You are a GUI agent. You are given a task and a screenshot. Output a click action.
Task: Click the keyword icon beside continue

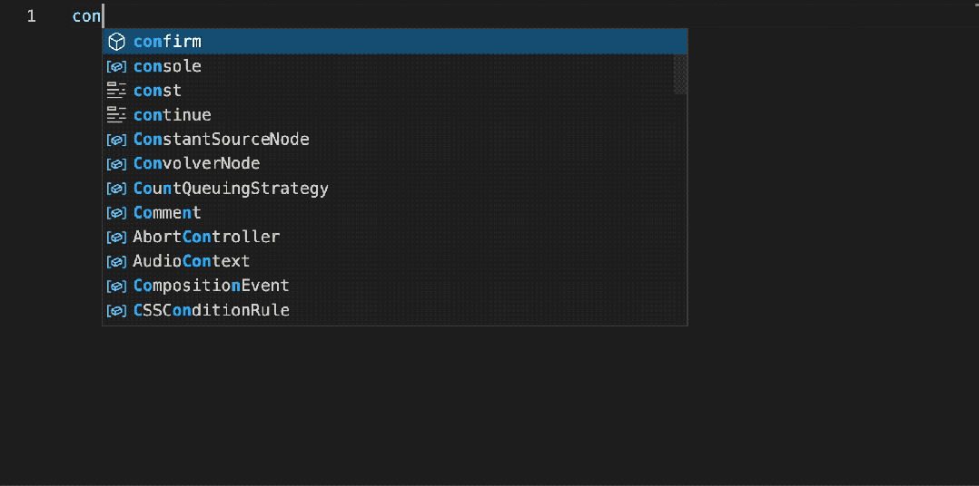coord(116,115)
